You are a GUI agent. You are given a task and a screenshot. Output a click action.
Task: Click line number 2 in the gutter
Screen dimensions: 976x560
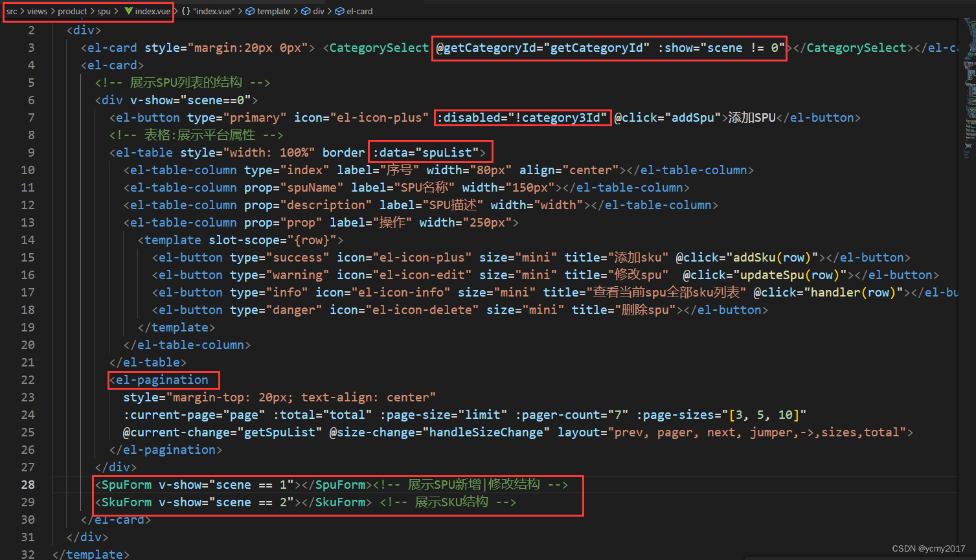[32, 30]
